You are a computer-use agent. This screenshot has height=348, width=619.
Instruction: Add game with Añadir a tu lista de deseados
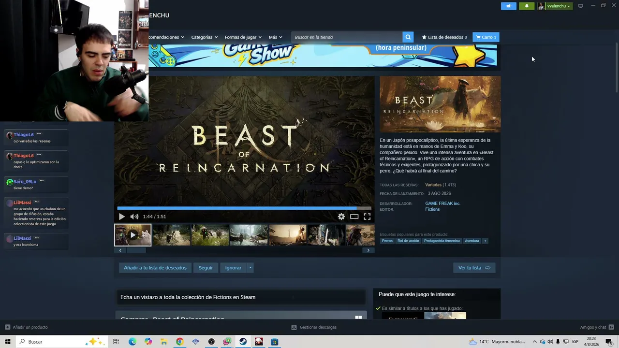(x=155, y=268)
